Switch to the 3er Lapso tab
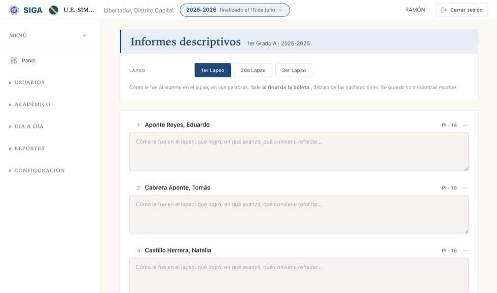The height and width of the screenshot is (293, 497). coord(294,70)
